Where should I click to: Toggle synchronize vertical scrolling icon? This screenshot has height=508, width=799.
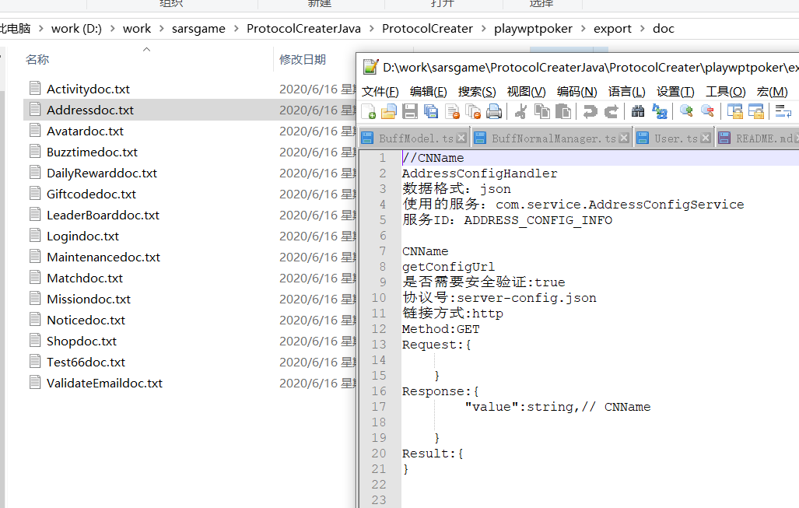734,111
